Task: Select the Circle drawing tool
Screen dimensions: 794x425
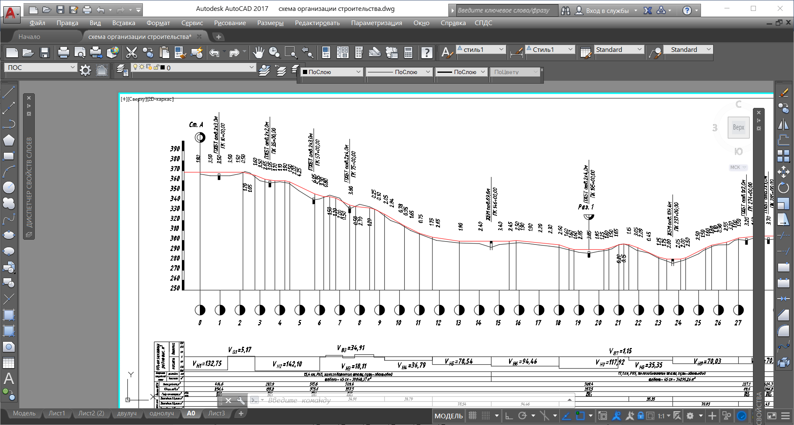Action: tap(8, 187)
